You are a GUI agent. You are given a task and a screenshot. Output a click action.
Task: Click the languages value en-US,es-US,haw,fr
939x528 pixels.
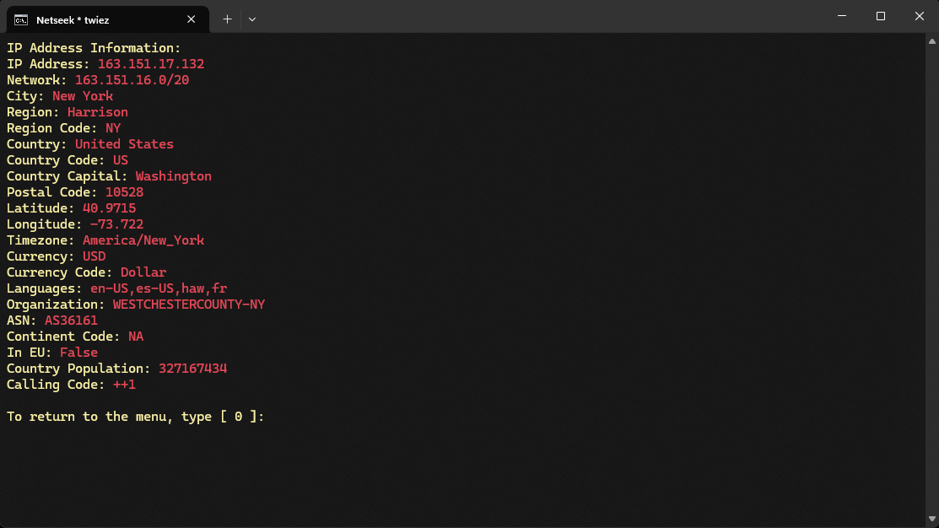[159, 288]
